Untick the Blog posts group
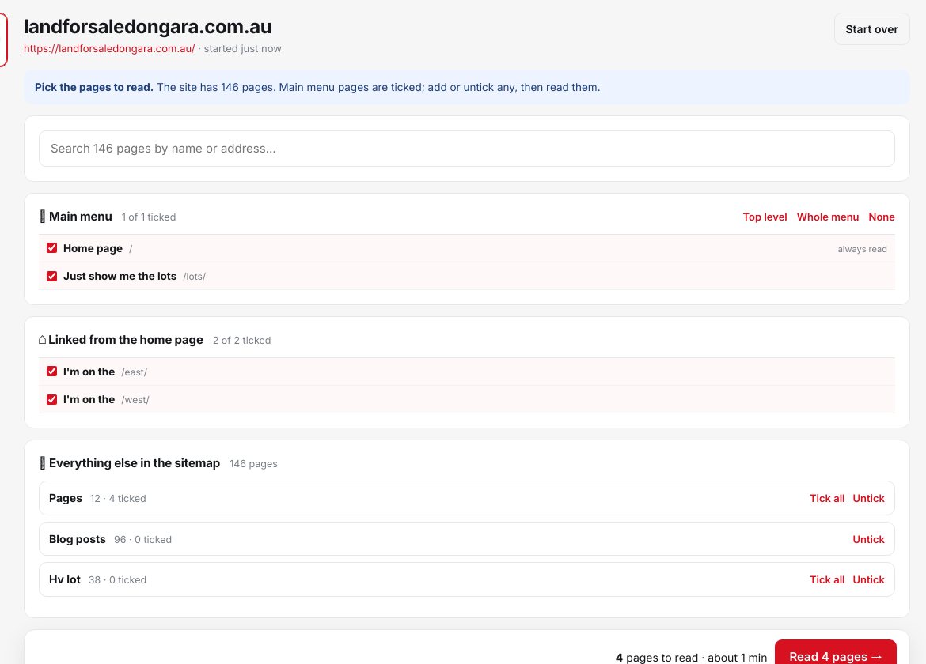Screen dimensions: 926x664 [x=868, y=539]
